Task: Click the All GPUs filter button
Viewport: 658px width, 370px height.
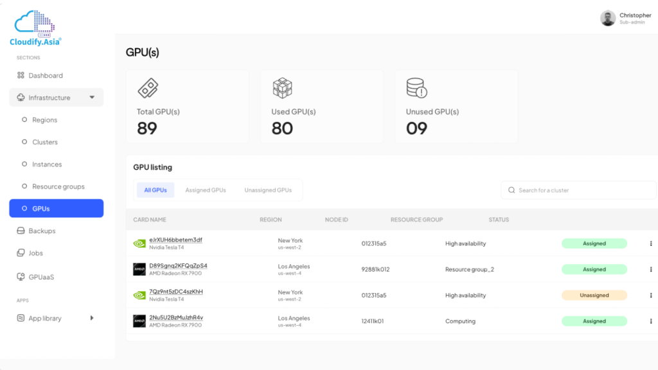Action: [155, 189]
